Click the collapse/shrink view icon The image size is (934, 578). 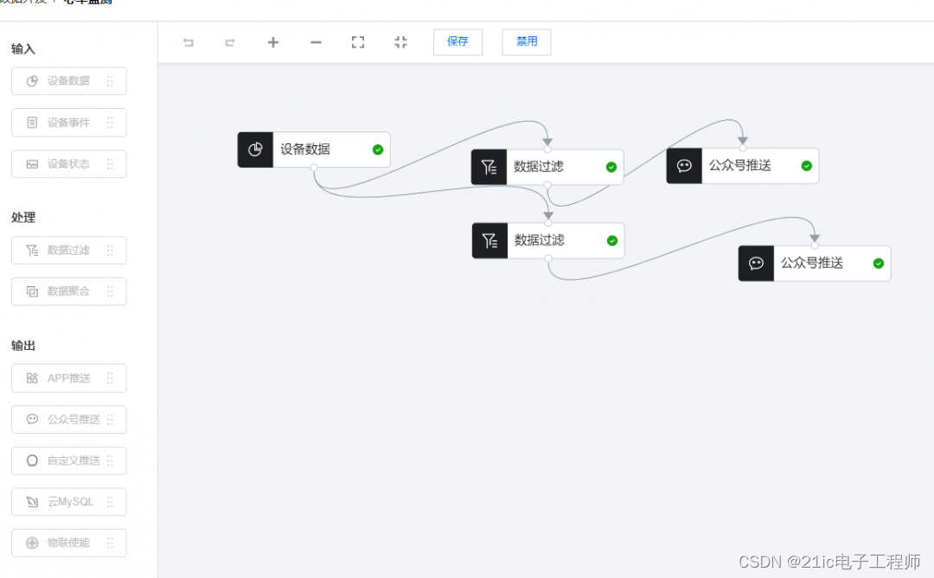point(401,42)
